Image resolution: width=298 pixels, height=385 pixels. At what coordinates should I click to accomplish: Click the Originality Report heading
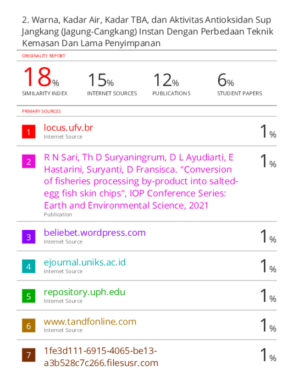coord(44,56)
